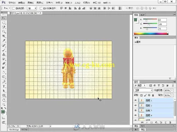
Task: Enable the Show Transform Controls checkbox
Action: click(x=41, y=8)
